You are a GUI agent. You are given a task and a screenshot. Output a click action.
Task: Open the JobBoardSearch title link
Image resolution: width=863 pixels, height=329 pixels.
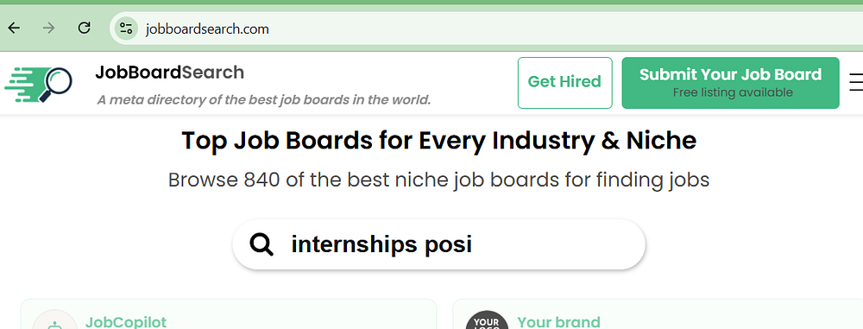point(169,73)
